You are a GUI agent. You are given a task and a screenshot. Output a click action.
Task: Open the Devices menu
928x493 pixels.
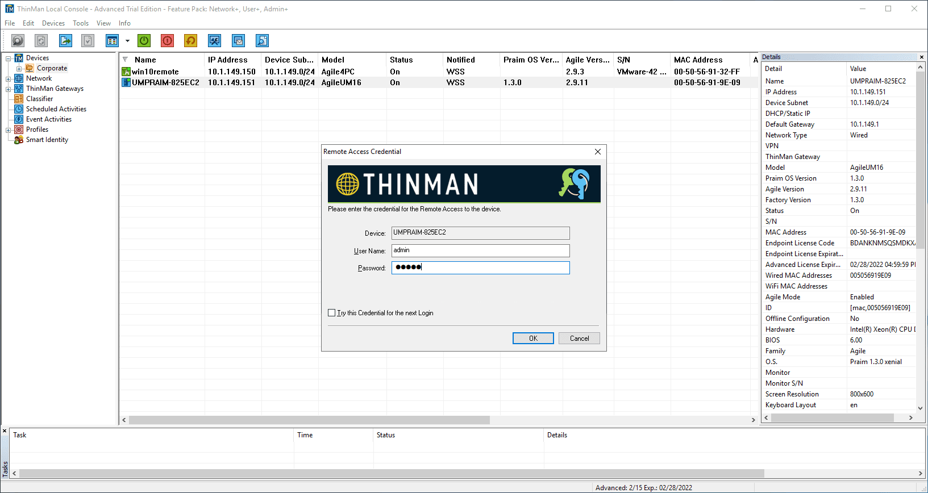coord(53,23)
